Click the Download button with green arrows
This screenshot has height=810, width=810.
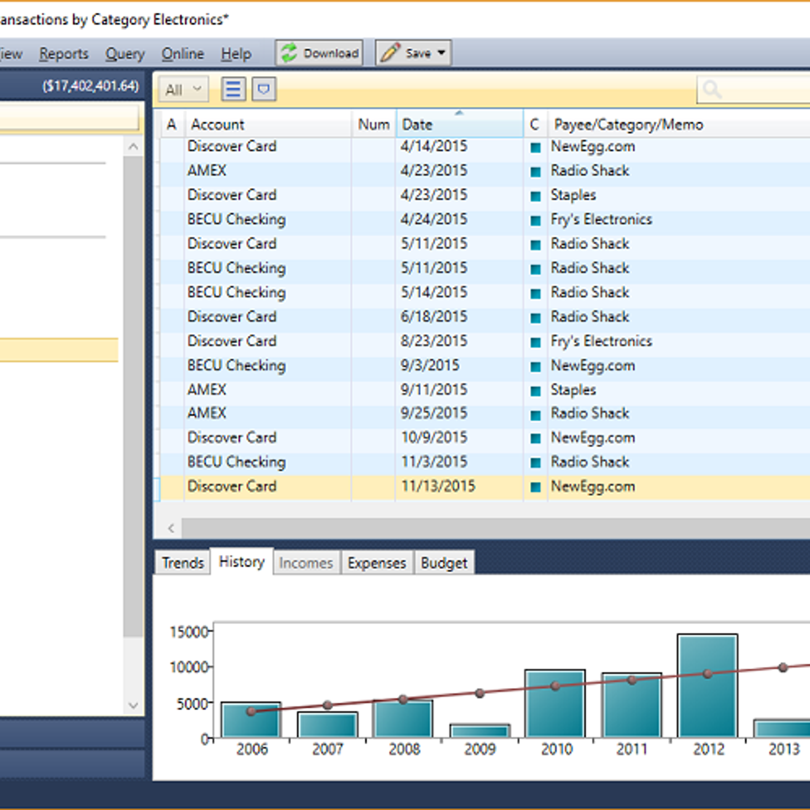319,53
